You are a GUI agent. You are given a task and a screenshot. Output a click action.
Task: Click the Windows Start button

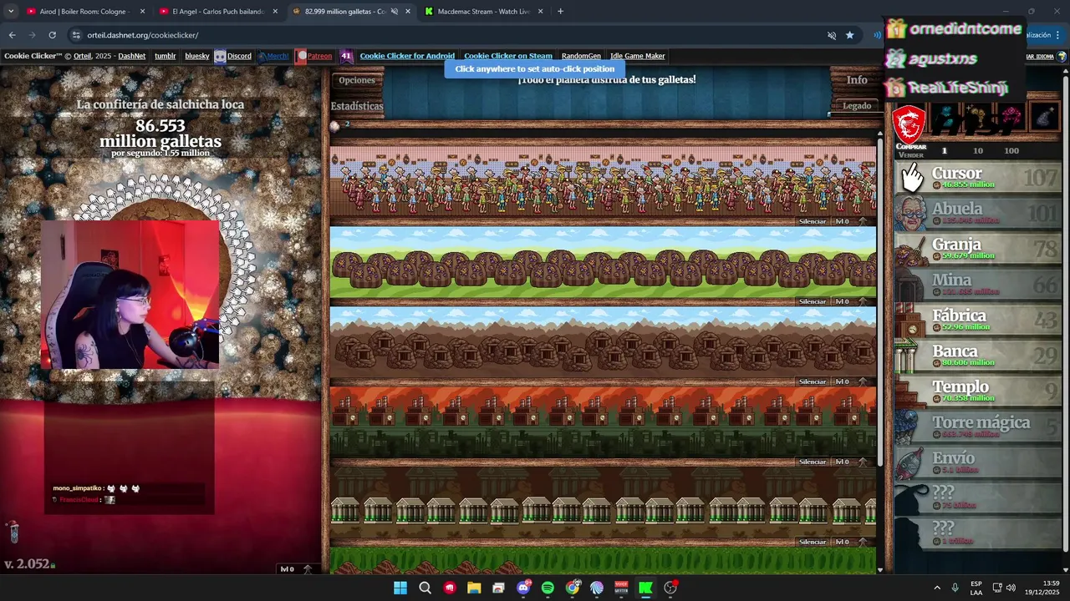[x=400, y=588]
